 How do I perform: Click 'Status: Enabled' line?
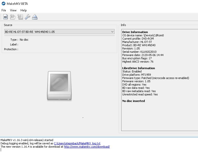tap(132, 71)
